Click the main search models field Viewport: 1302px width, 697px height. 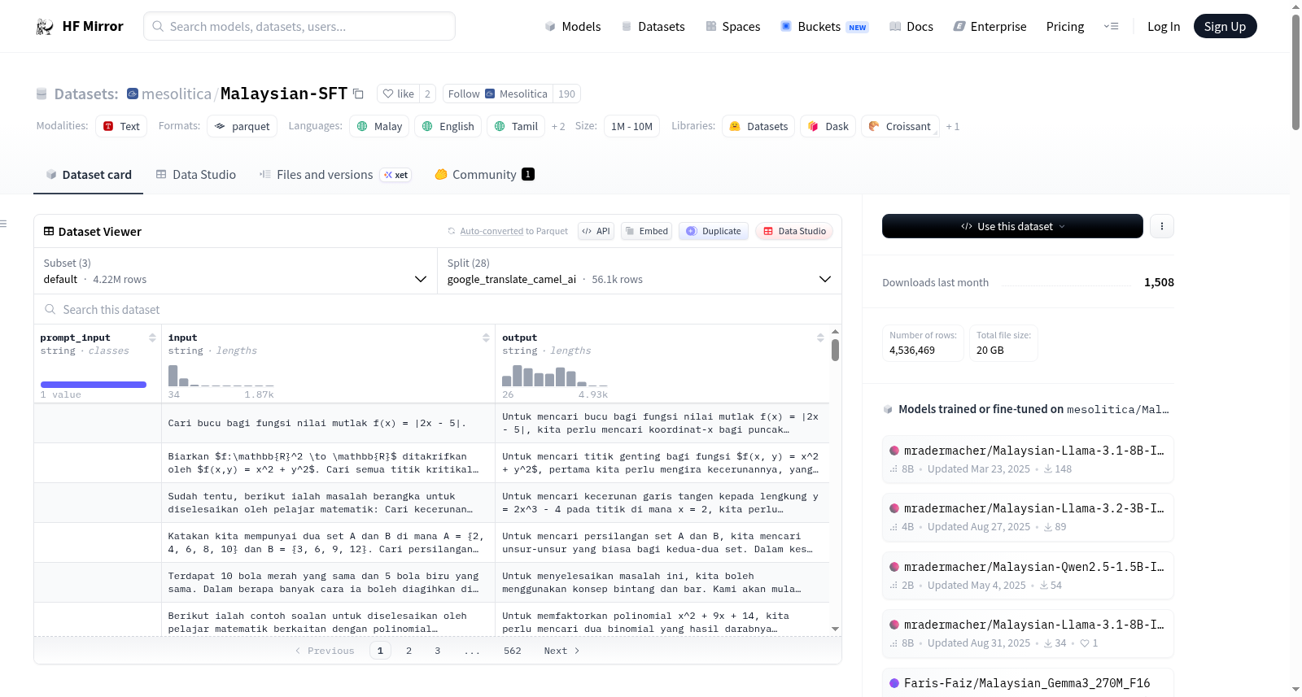click(x=299, y=26)
